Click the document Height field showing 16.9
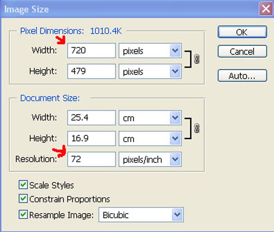 (92, 139)
